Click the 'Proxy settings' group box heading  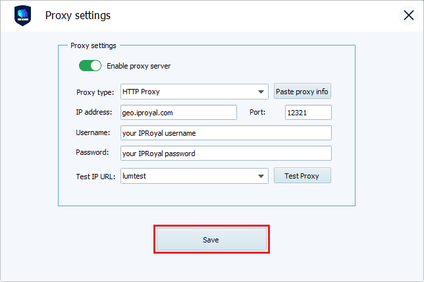(93, 46)
